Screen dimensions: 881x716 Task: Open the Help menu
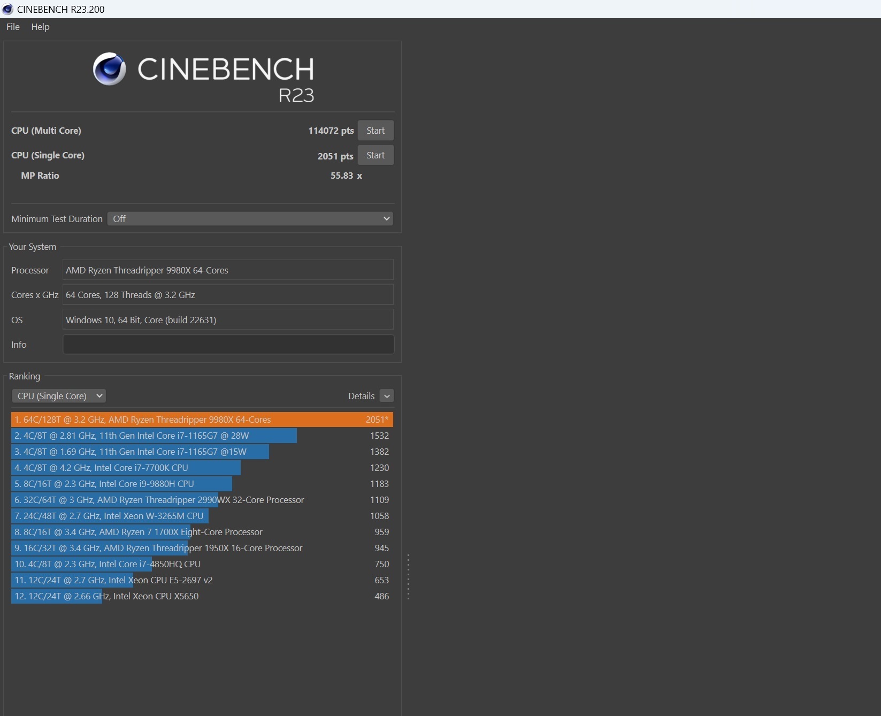[x=40, y=27]
